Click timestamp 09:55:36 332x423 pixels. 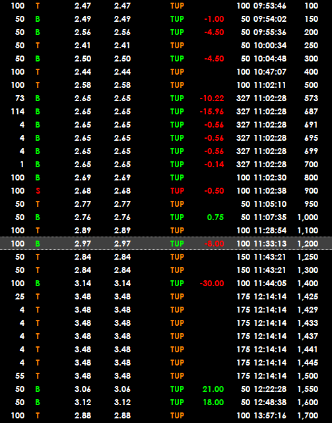[270, 32]
